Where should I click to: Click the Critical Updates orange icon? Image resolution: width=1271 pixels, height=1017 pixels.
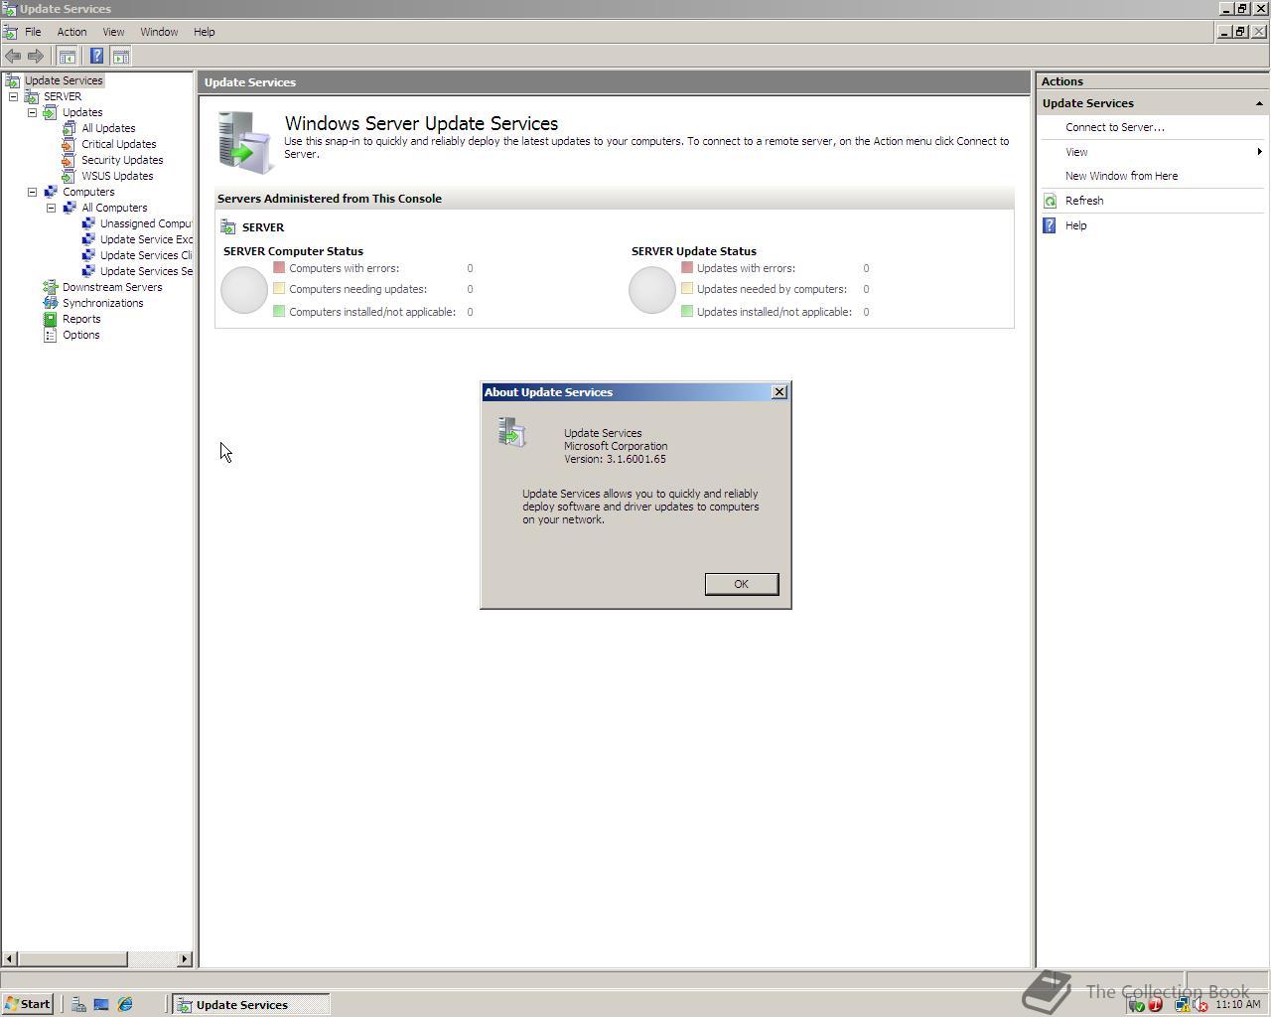point(70,144)
